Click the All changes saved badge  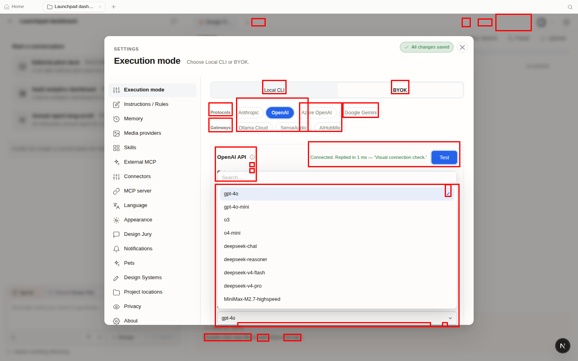(x=427, y=47)
